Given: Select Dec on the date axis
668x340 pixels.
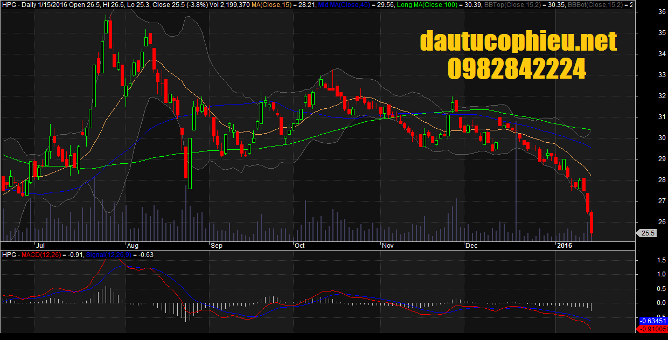Looking at the screenshot, I should pos(471,246).
